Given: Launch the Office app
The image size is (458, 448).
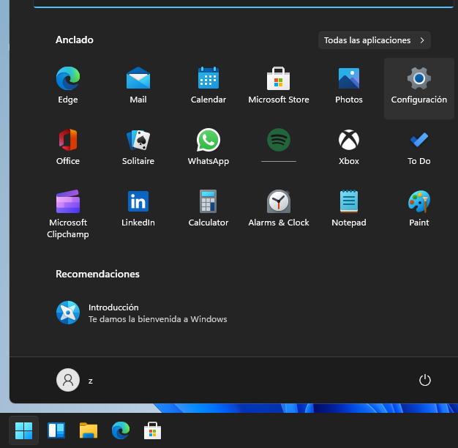Looking at the screenshot, I should click(68, 146).
